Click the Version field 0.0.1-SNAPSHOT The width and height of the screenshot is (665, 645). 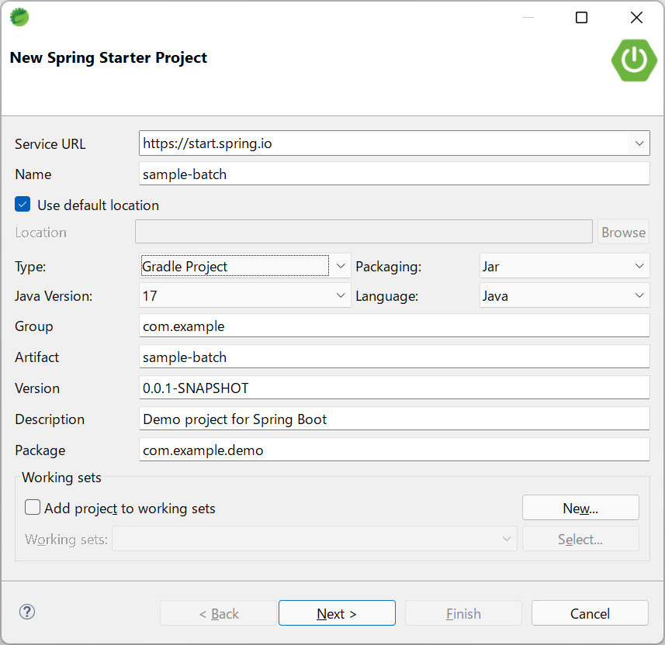pos(394,388)
